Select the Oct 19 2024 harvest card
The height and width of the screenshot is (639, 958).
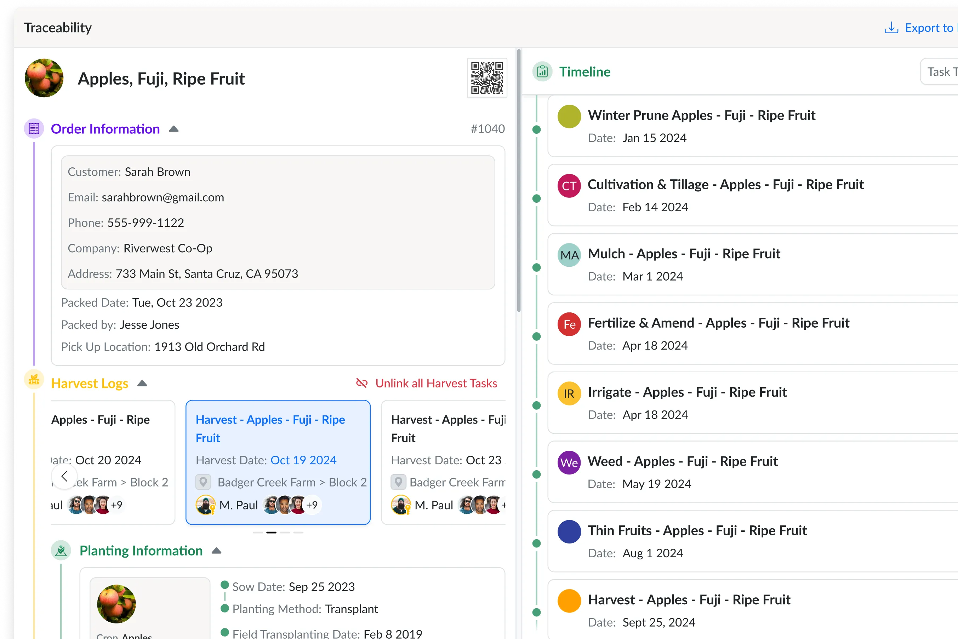pyautogui.click(x=278, y=462)
